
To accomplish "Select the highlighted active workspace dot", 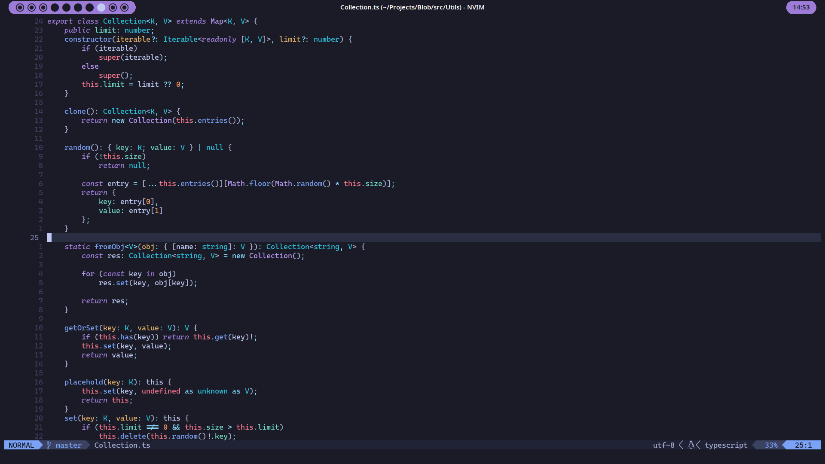I will point(101,7).
